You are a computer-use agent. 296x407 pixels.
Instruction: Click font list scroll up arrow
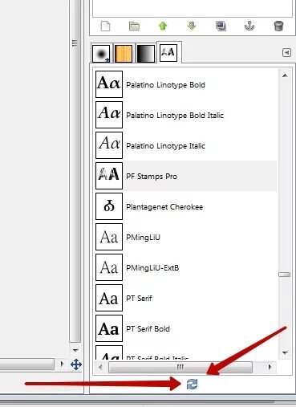point(285,75)
